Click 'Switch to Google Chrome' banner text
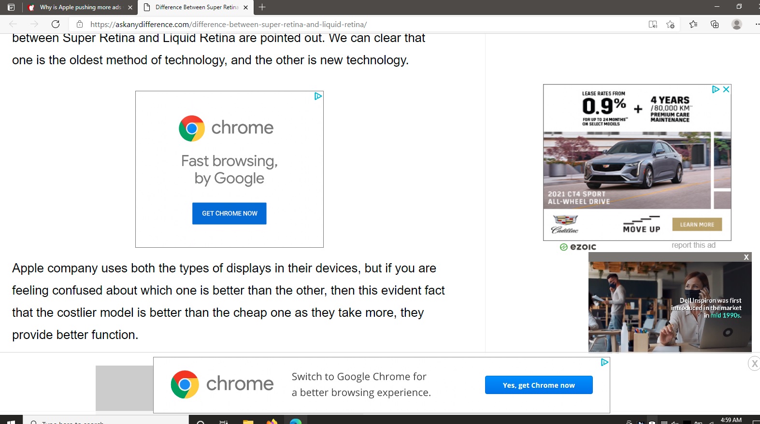This screenshot has height=424, width=760. (361, 384)
